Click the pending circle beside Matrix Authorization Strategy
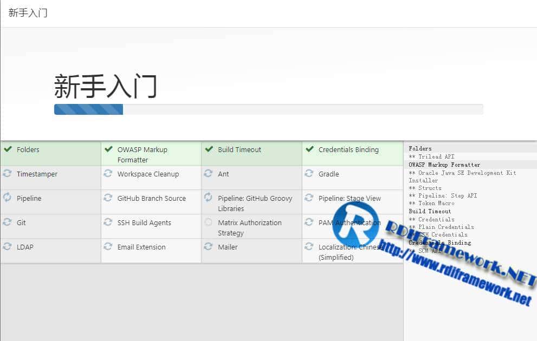This screenshot has height=341, width=537. (209, 222)
